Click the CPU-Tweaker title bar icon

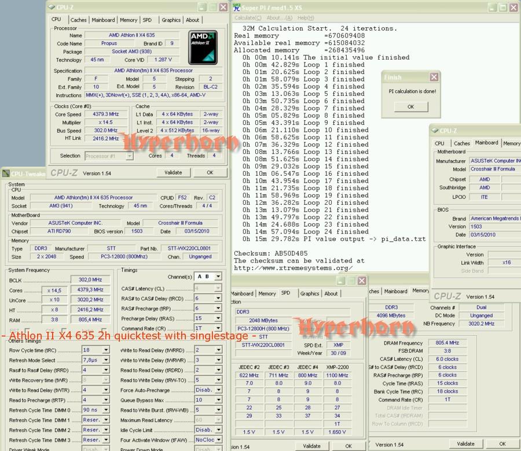click(6, 173)
